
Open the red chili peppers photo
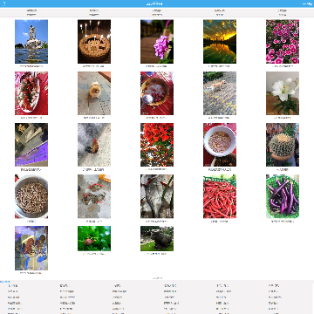pos(220,196)
